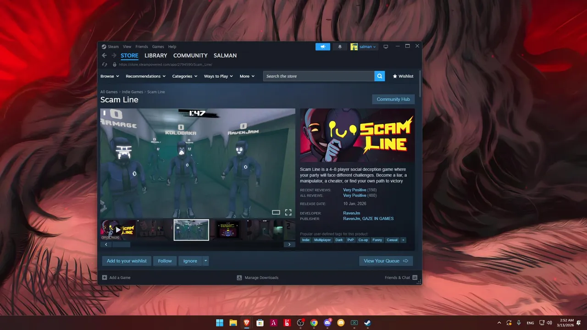
Task: Open the Friends menu
Action: 142,47
